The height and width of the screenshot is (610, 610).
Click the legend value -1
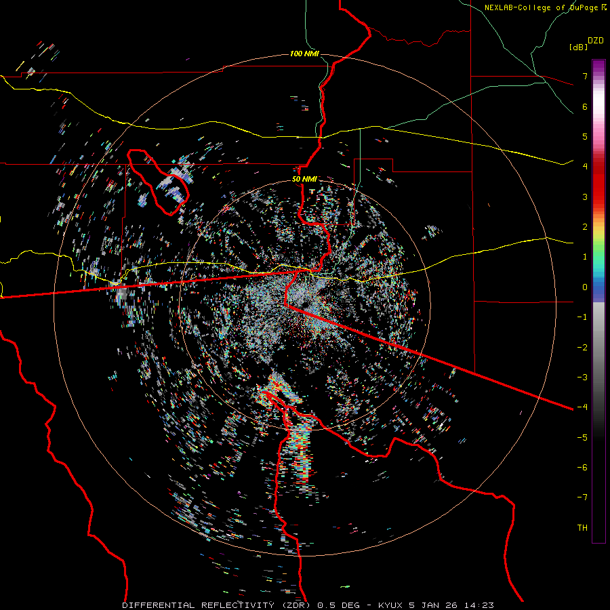[582, 317]
